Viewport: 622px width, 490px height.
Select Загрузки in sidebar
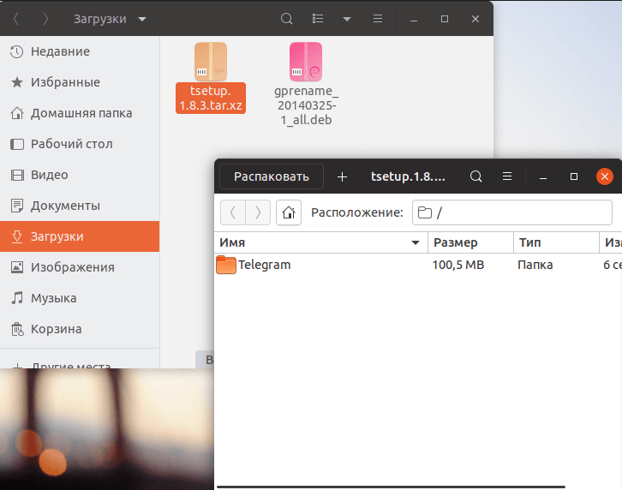pos(80,236)
